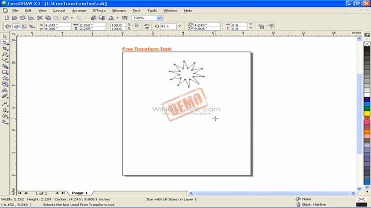Select the Star polygon tool in toolbox
Image resolution: width=371 pixels, height=208 pixels.
5,78
